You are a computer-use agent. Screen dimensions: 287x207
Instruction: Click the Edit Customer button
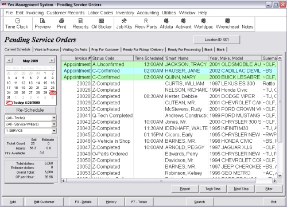point(44,202)
